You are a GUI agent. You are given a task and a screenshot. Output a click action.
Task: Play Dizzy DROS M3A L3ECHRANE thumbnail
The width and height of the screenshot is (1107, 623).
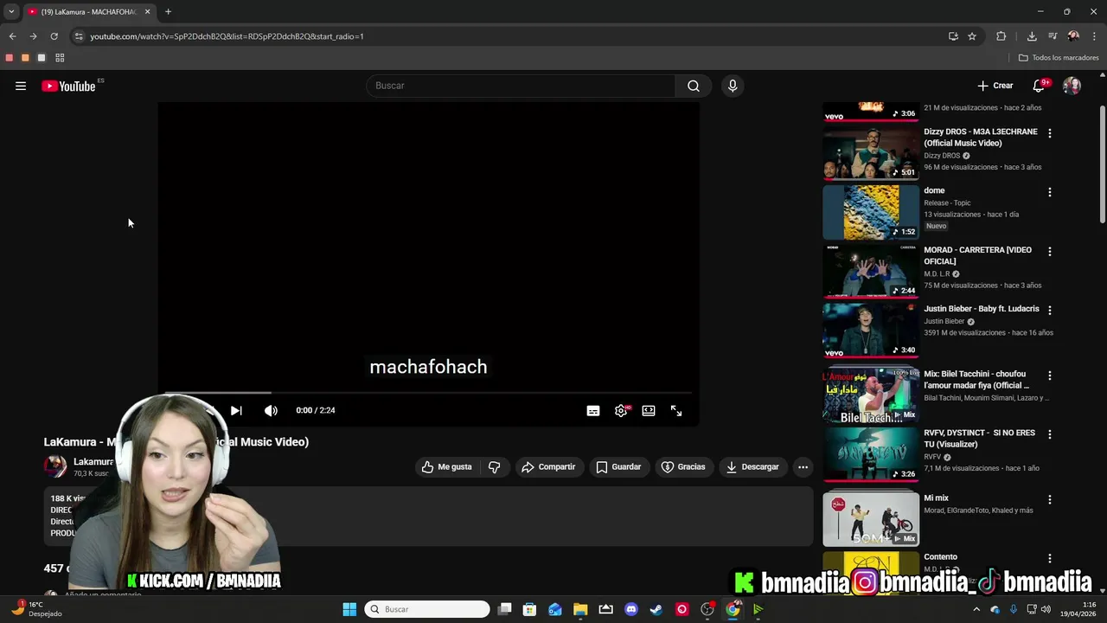[x=871, y=152]
